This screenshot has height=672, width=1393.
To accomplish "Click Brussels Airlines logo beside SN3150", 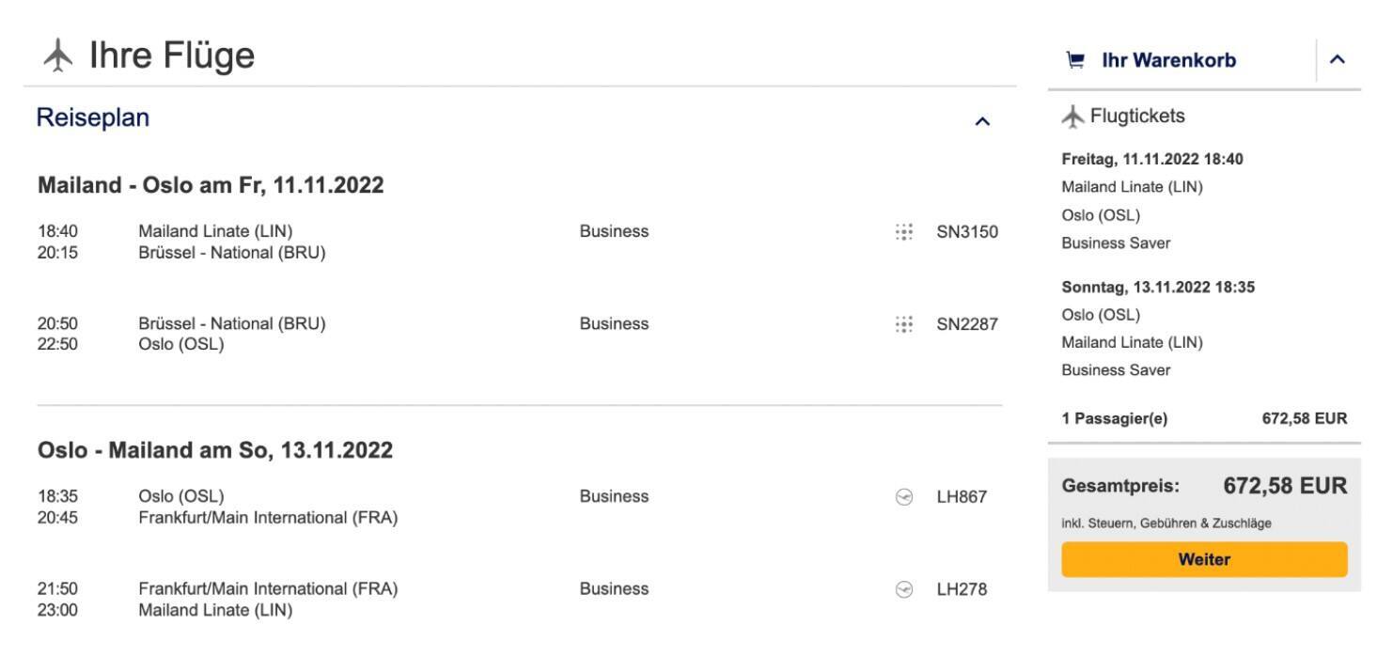I will pyautogui.click(x=903, y=232).
